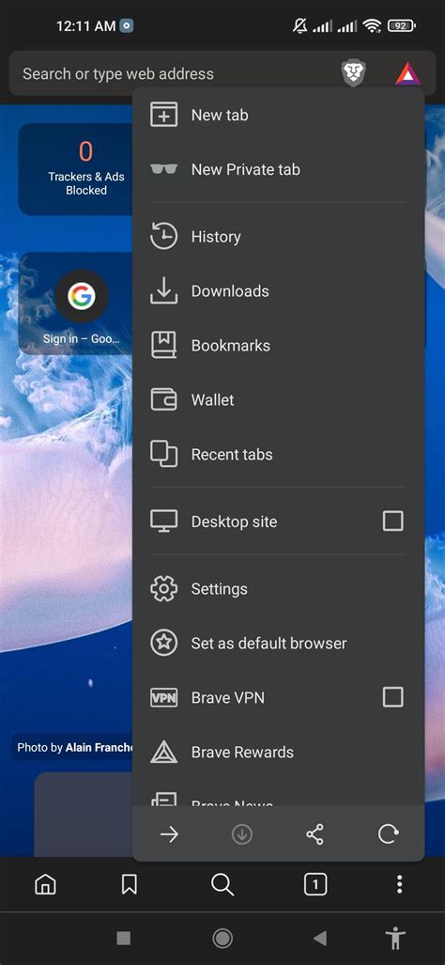The image size is (445, 965).
Task: Tap the Android home circle button
Action: pyautogui.click(x=222, y=938)
